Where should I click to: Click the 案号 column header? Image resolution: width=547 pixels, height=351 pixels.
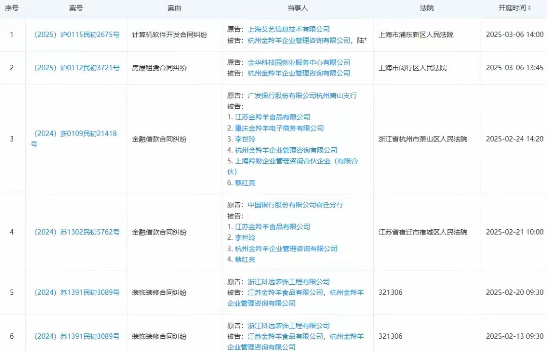[x=76, y=9]
